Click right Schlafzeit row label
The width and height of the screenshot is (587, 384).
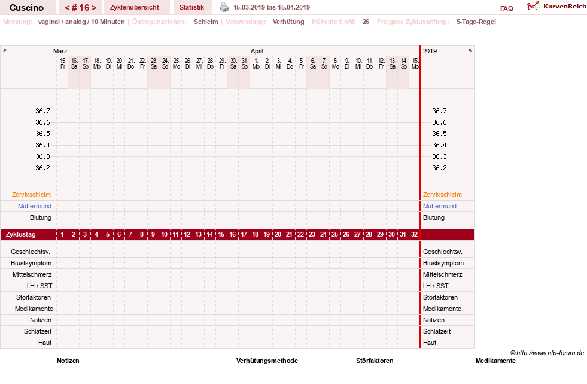click(x=437, y=331)
